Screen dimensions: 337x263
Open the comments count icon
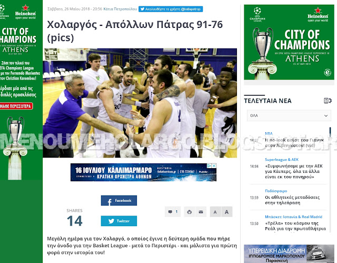coord(173,212)
